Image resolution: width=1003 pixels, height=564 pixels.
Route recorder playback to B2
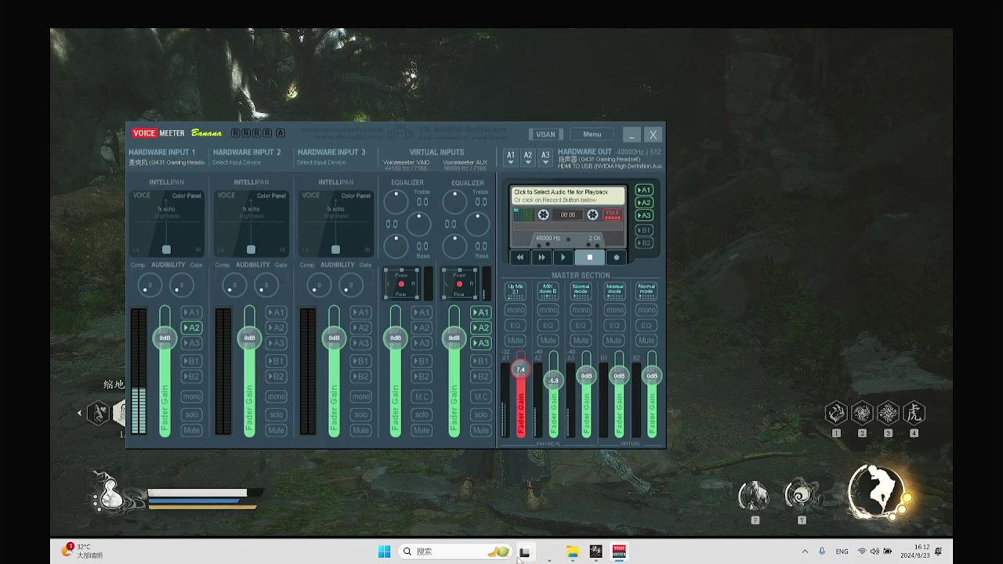coord(644,243)
